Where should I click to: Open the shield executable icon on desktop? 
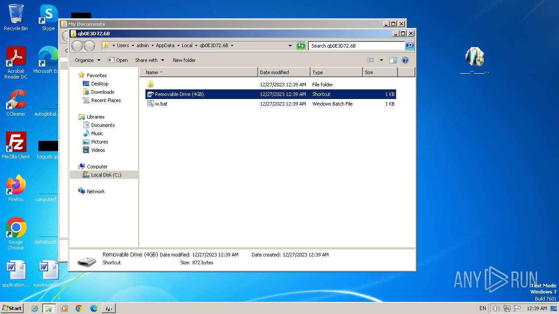(x=475, y=61)
